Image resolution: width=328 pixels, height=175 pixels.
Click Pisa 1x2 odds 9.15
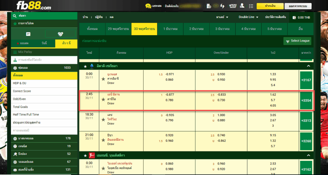[273, 135]
